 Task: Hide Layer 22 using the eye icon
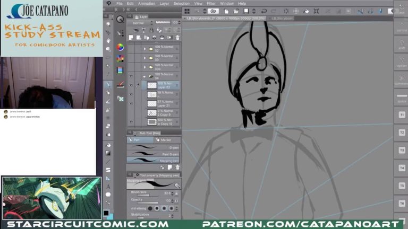click(x=131, y=85)
